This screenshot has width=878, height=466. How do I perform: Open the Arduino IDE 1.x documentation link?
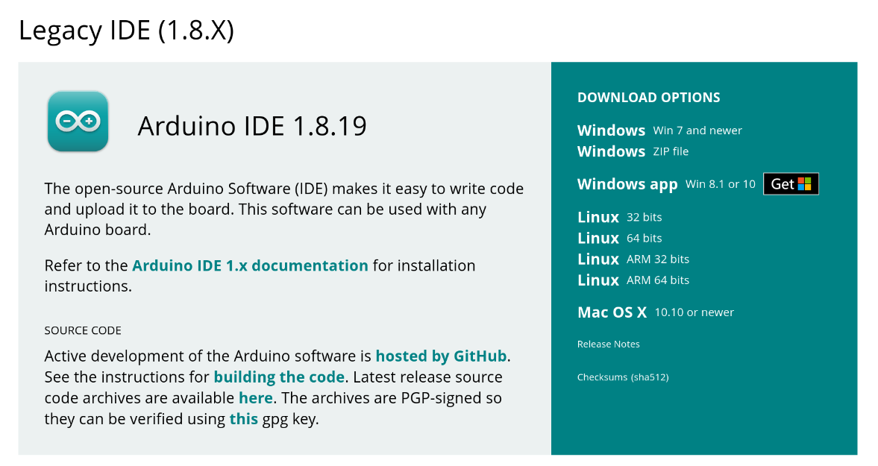[x=249, y=265]
